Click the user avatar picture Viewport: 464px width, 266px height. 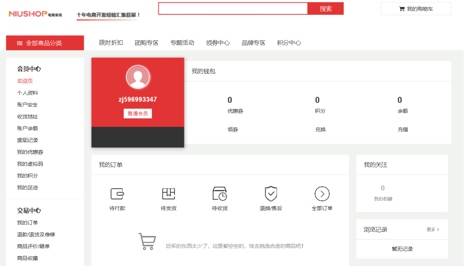[137, 77]
